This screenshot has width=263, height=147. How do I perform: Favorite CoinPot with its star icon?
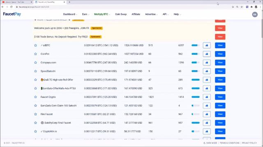tap(35, 54)
